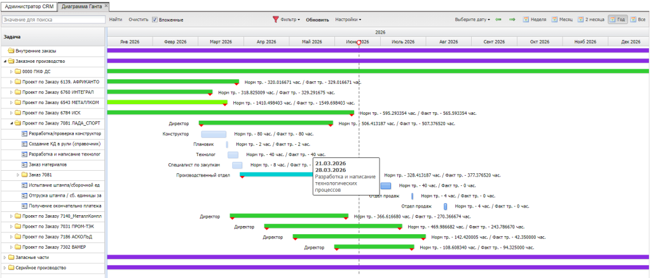Open the red funnel Фильтр icon
The image size is (651, 278).
coord(275,20)
